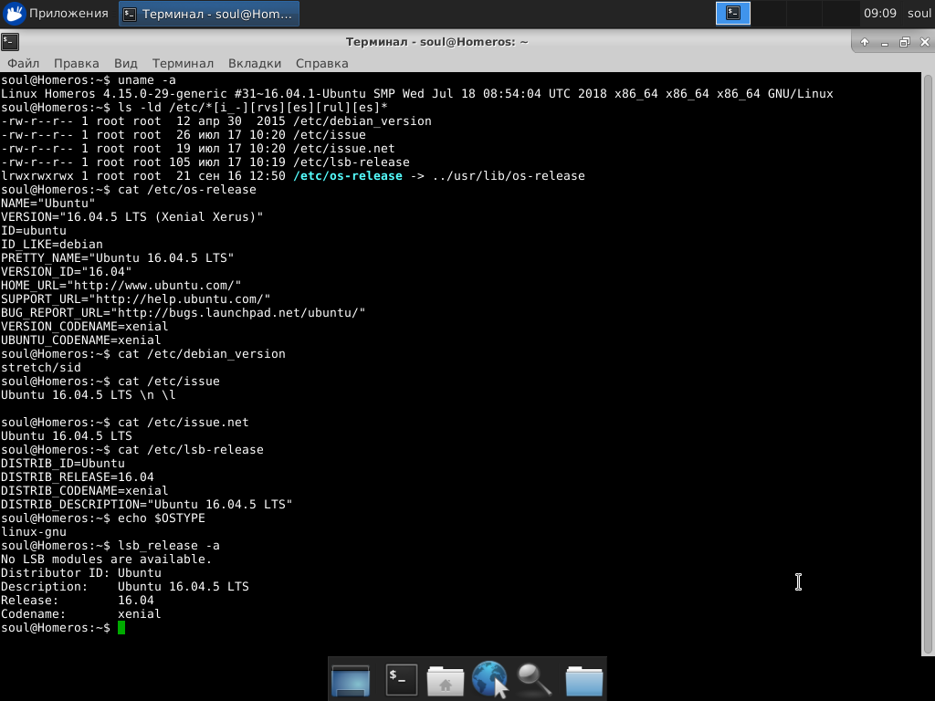Open the home folder icon in dock

coord(446,681)
